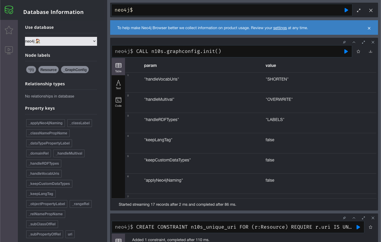Switch to the Text result view
Image resolution: width=381 pixels, height=242 pixels.
[x=118, y=84]
